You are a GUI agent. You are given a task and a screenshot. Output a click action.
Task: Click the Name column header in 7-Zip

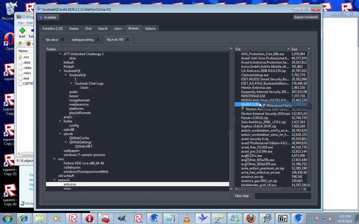point(25,51)
